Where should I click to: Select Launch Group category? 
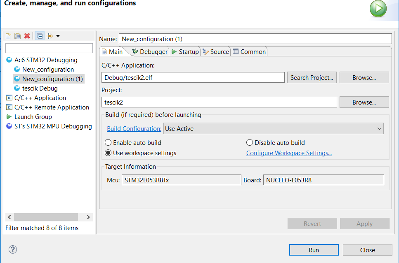click(33, 117)
